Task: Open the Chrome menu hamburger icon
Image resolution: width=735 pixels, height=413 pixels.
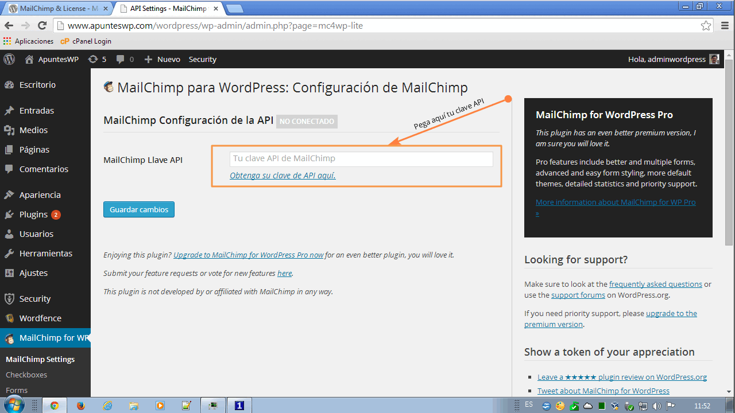Action: click(x=724, y=26)
